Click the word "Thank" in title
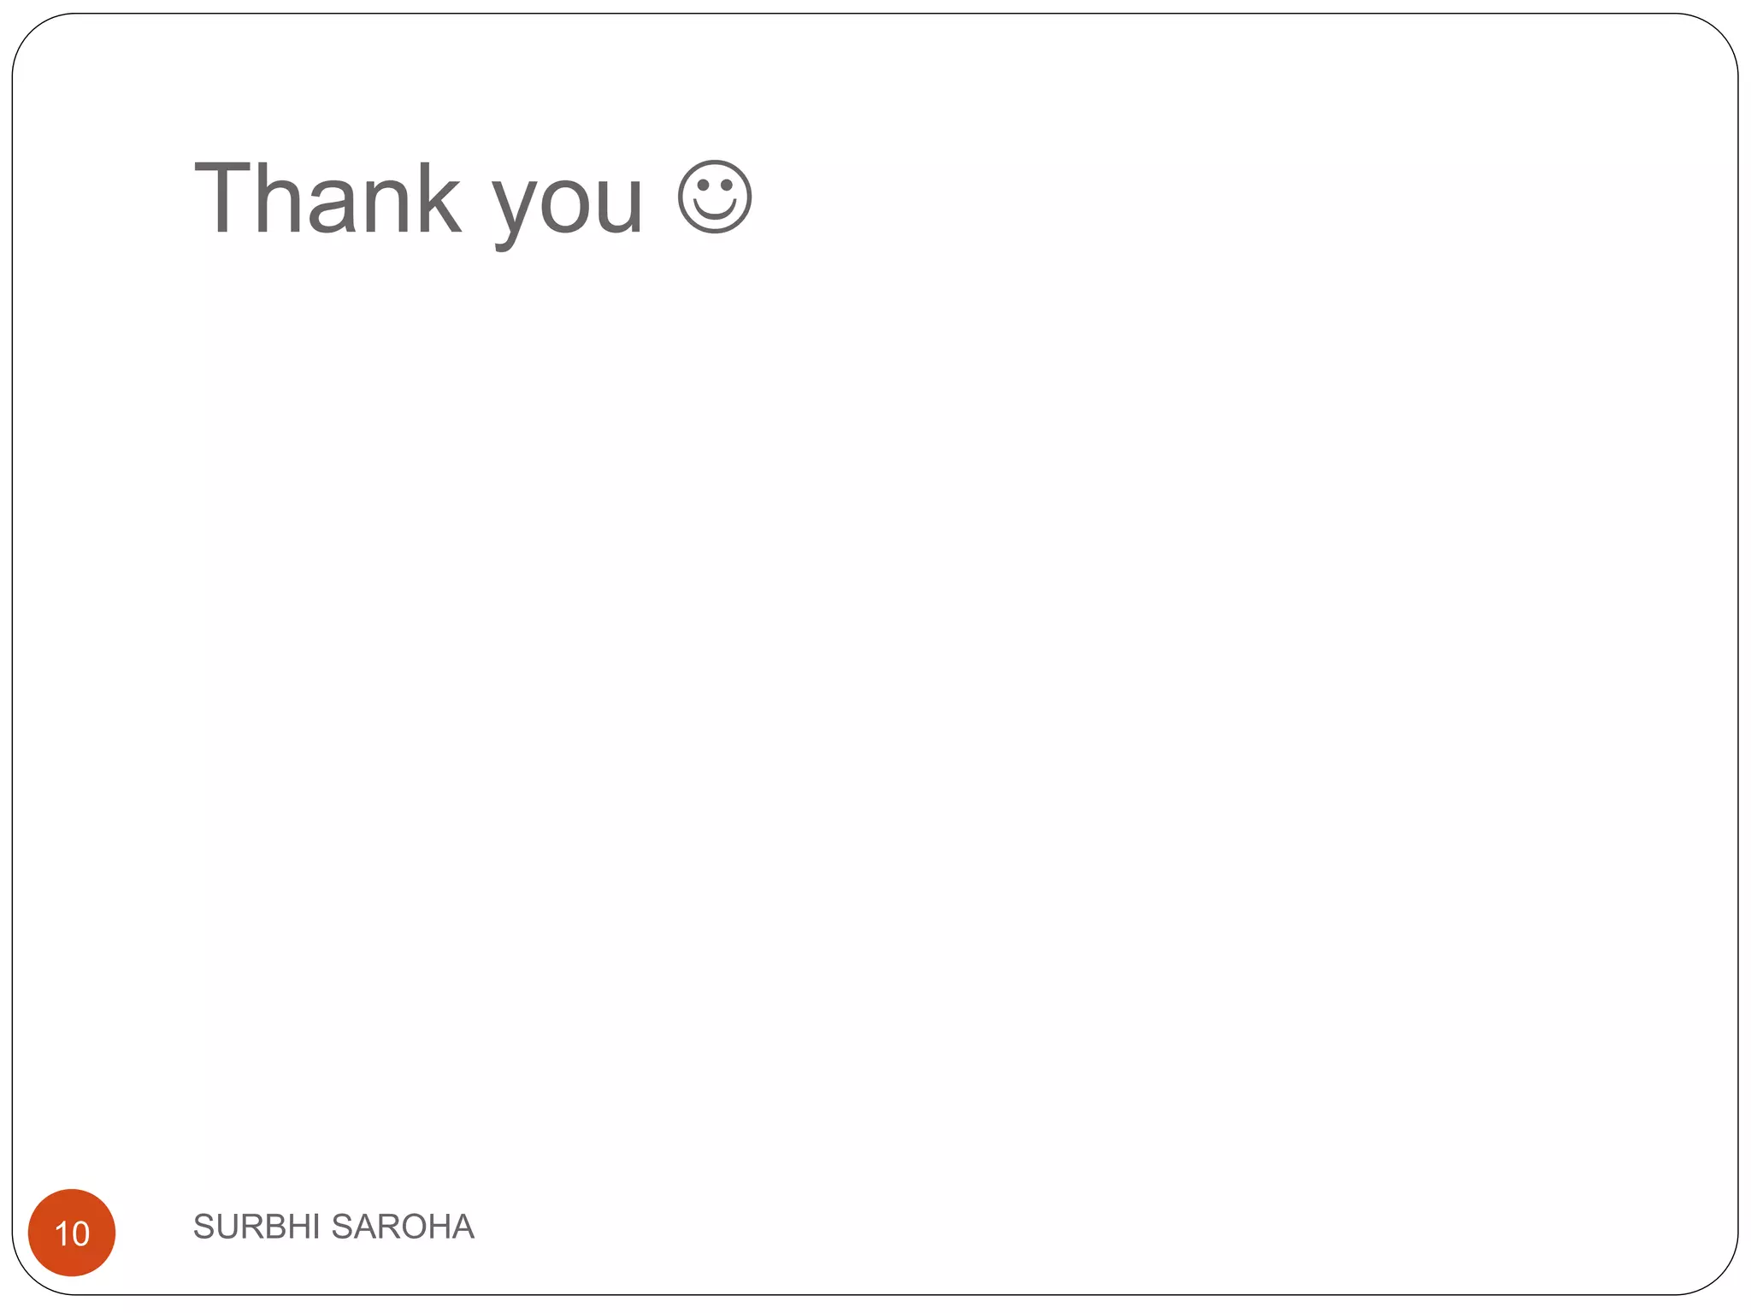The width and height of the screenshot is (1751, 1313). (x=327, y=198)
